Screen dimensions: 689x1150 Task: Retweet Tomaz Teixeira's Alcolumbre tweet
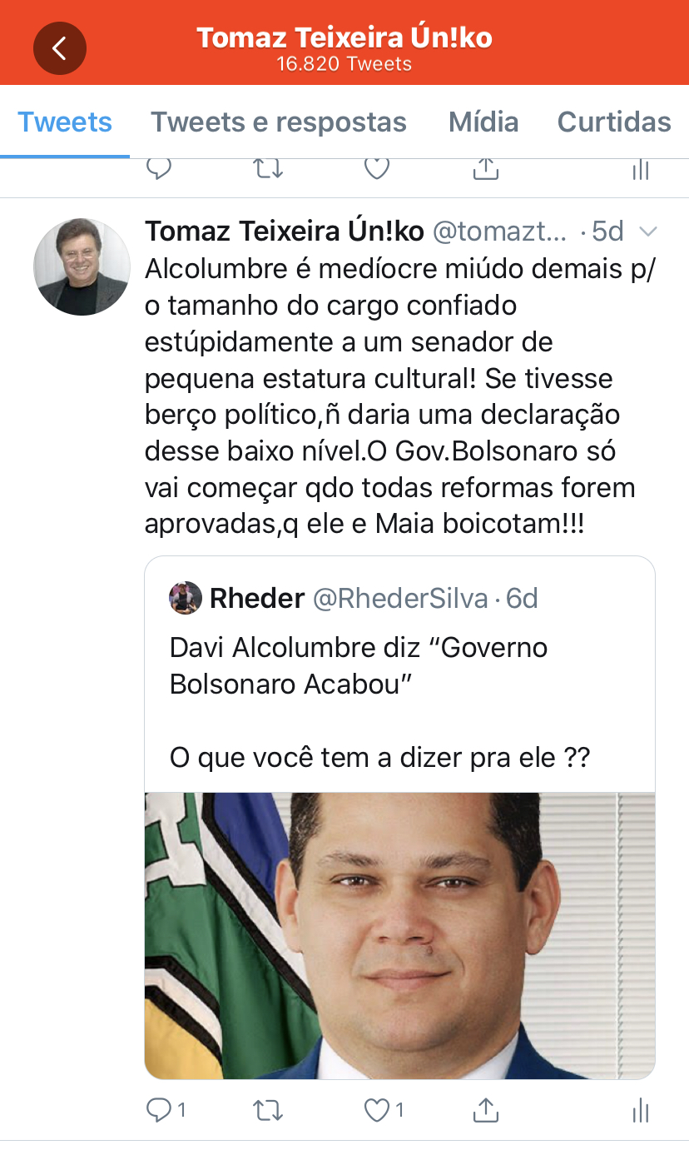click(x=268, y=1110)
